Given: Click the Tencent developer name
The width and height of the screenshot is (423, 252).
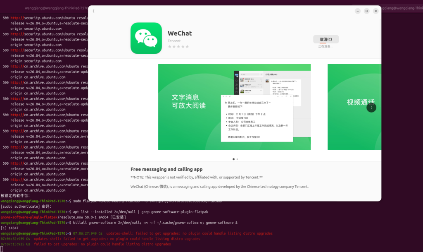Looking at the screenshot, I should (174, 41).
